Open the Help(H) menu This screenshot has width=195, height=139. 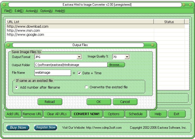coord(60,11)
